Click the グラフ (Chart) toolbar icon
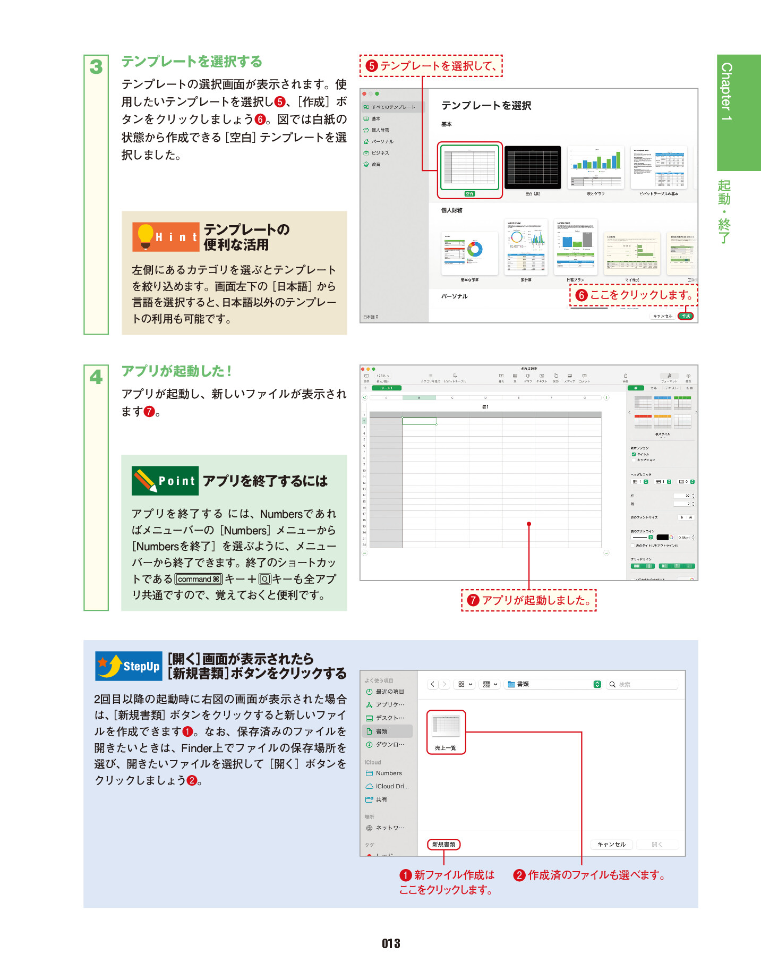Screen dimensions: 761x979 point(528,377)
